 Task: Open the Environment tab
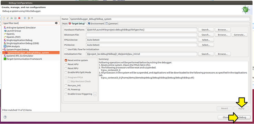(x=96, y=24)
